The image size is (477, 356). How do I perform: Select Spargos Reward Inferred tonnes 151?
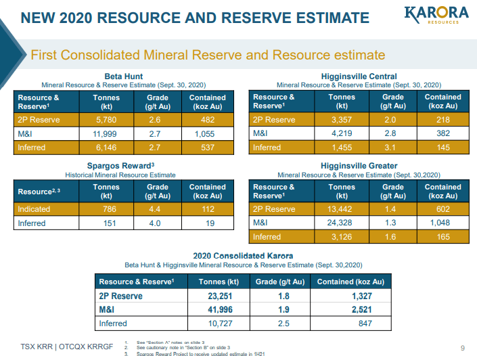tap(110, 223)
